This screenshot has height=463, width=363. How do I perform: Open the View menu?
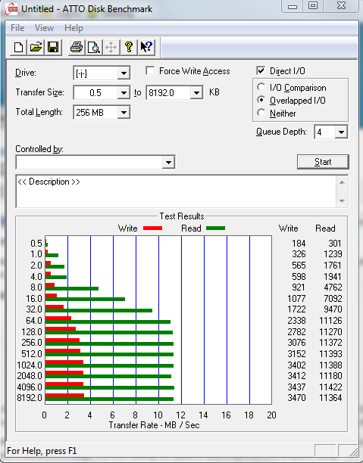coord(45,28)
